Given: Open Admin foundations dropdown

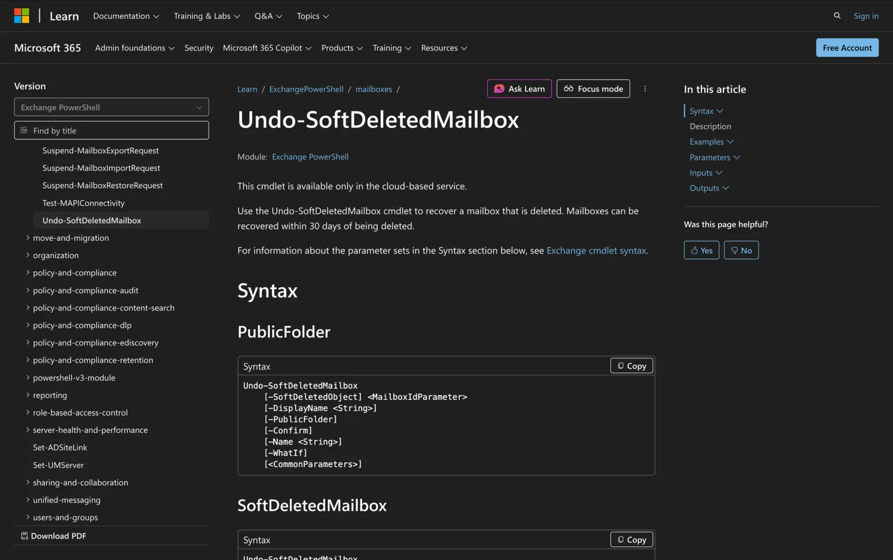Looking at the screenshot, I should tap(135, 48).
